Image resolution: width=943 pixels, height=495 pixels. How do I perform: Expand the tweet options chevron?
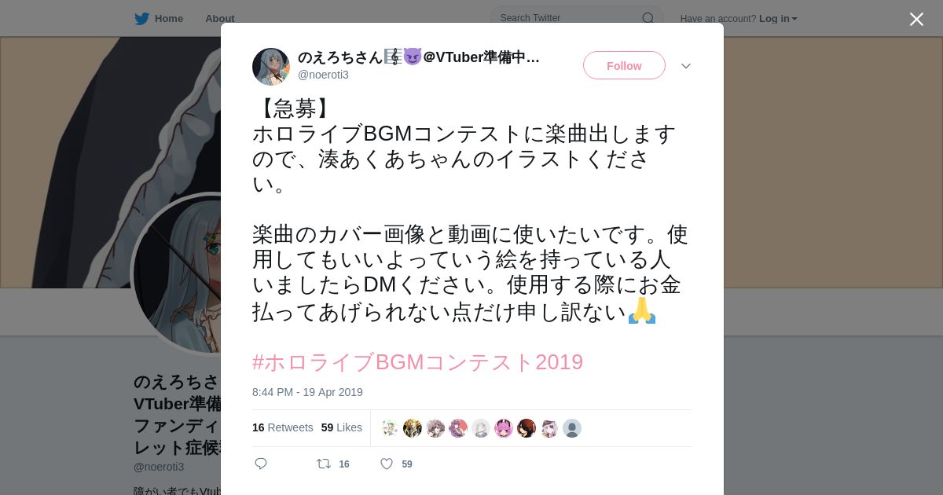[x=686, y=66]
